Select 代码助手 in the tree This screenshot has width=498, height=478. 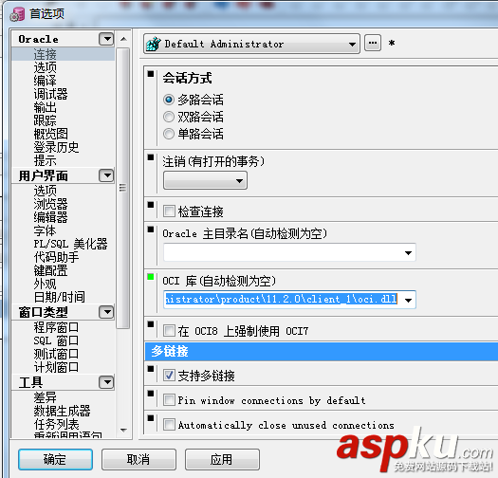coord(56,257)
